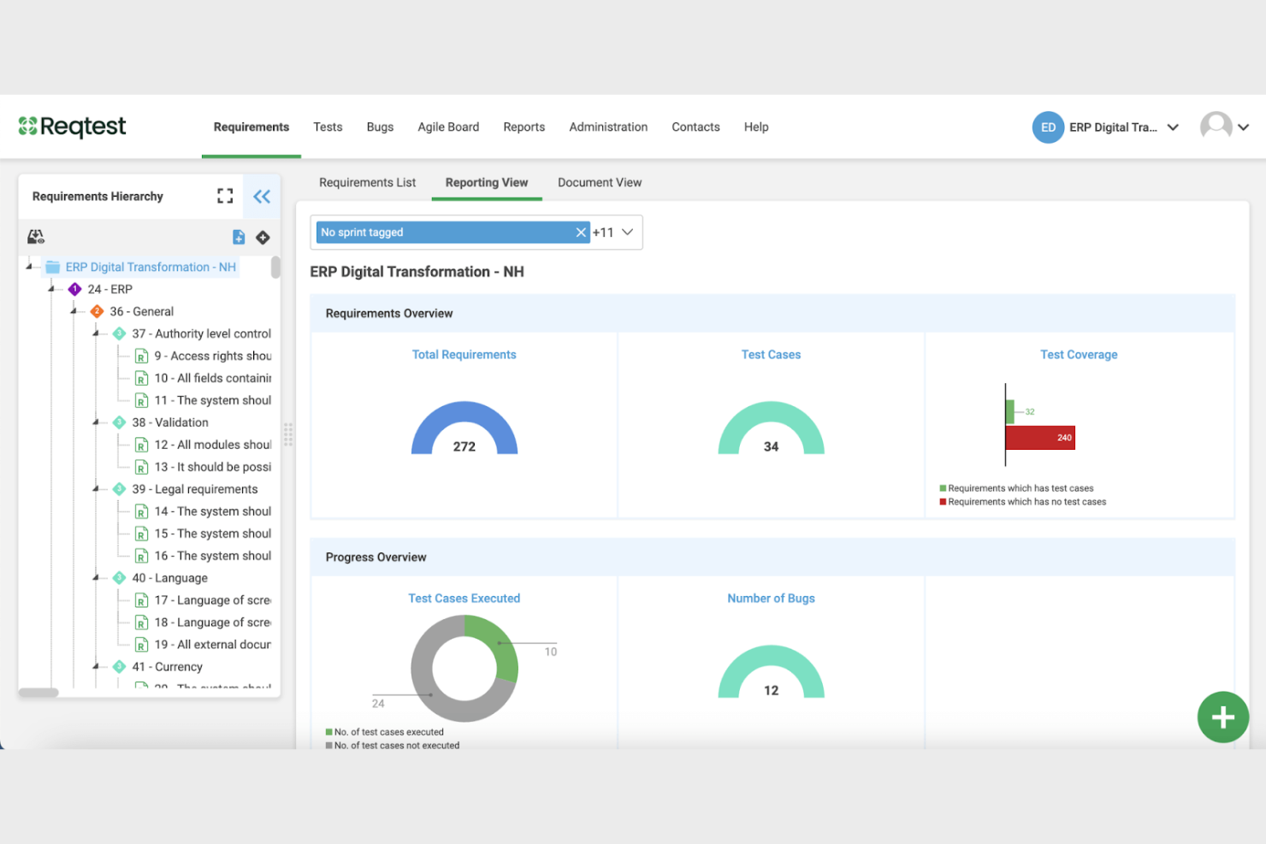The image size is (1266, 844).
Task: Open the Test Coverage link
Action: 1079,355
